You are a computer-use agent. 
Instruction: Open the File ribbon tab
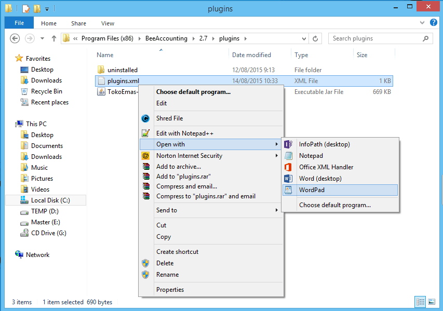[x=19, y=23]
